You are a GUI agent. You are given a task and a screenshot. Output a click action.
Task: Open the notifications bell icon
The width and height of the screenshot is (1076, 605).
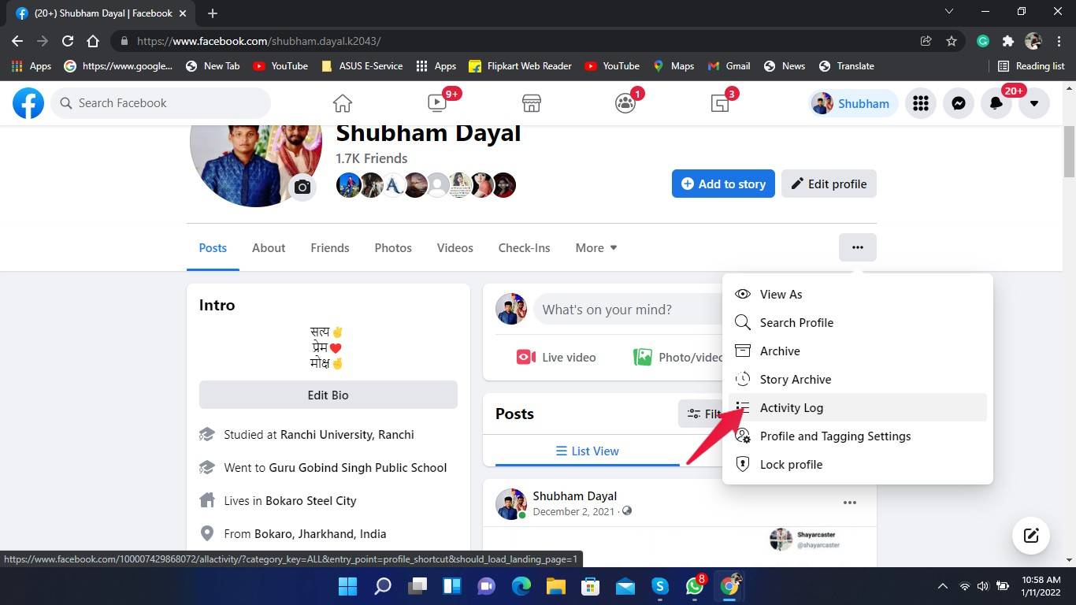coord(996,103)
